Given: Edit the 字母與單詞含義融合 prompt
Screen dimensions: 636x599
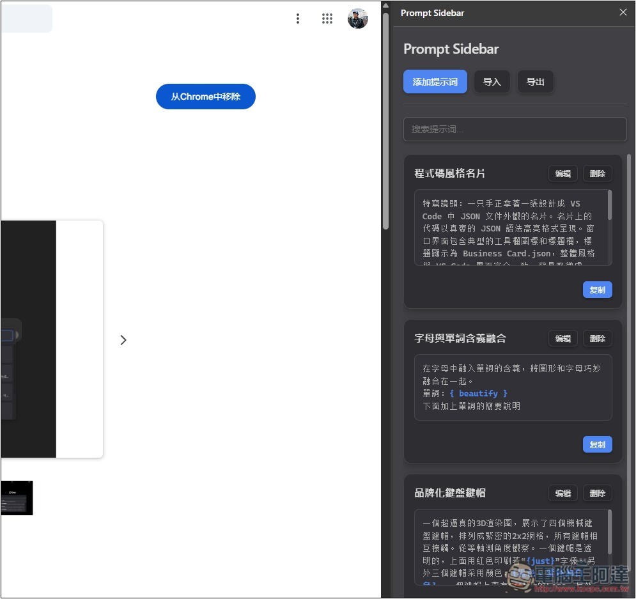Looking at the screenshot, I should click(x=562, y=338).
